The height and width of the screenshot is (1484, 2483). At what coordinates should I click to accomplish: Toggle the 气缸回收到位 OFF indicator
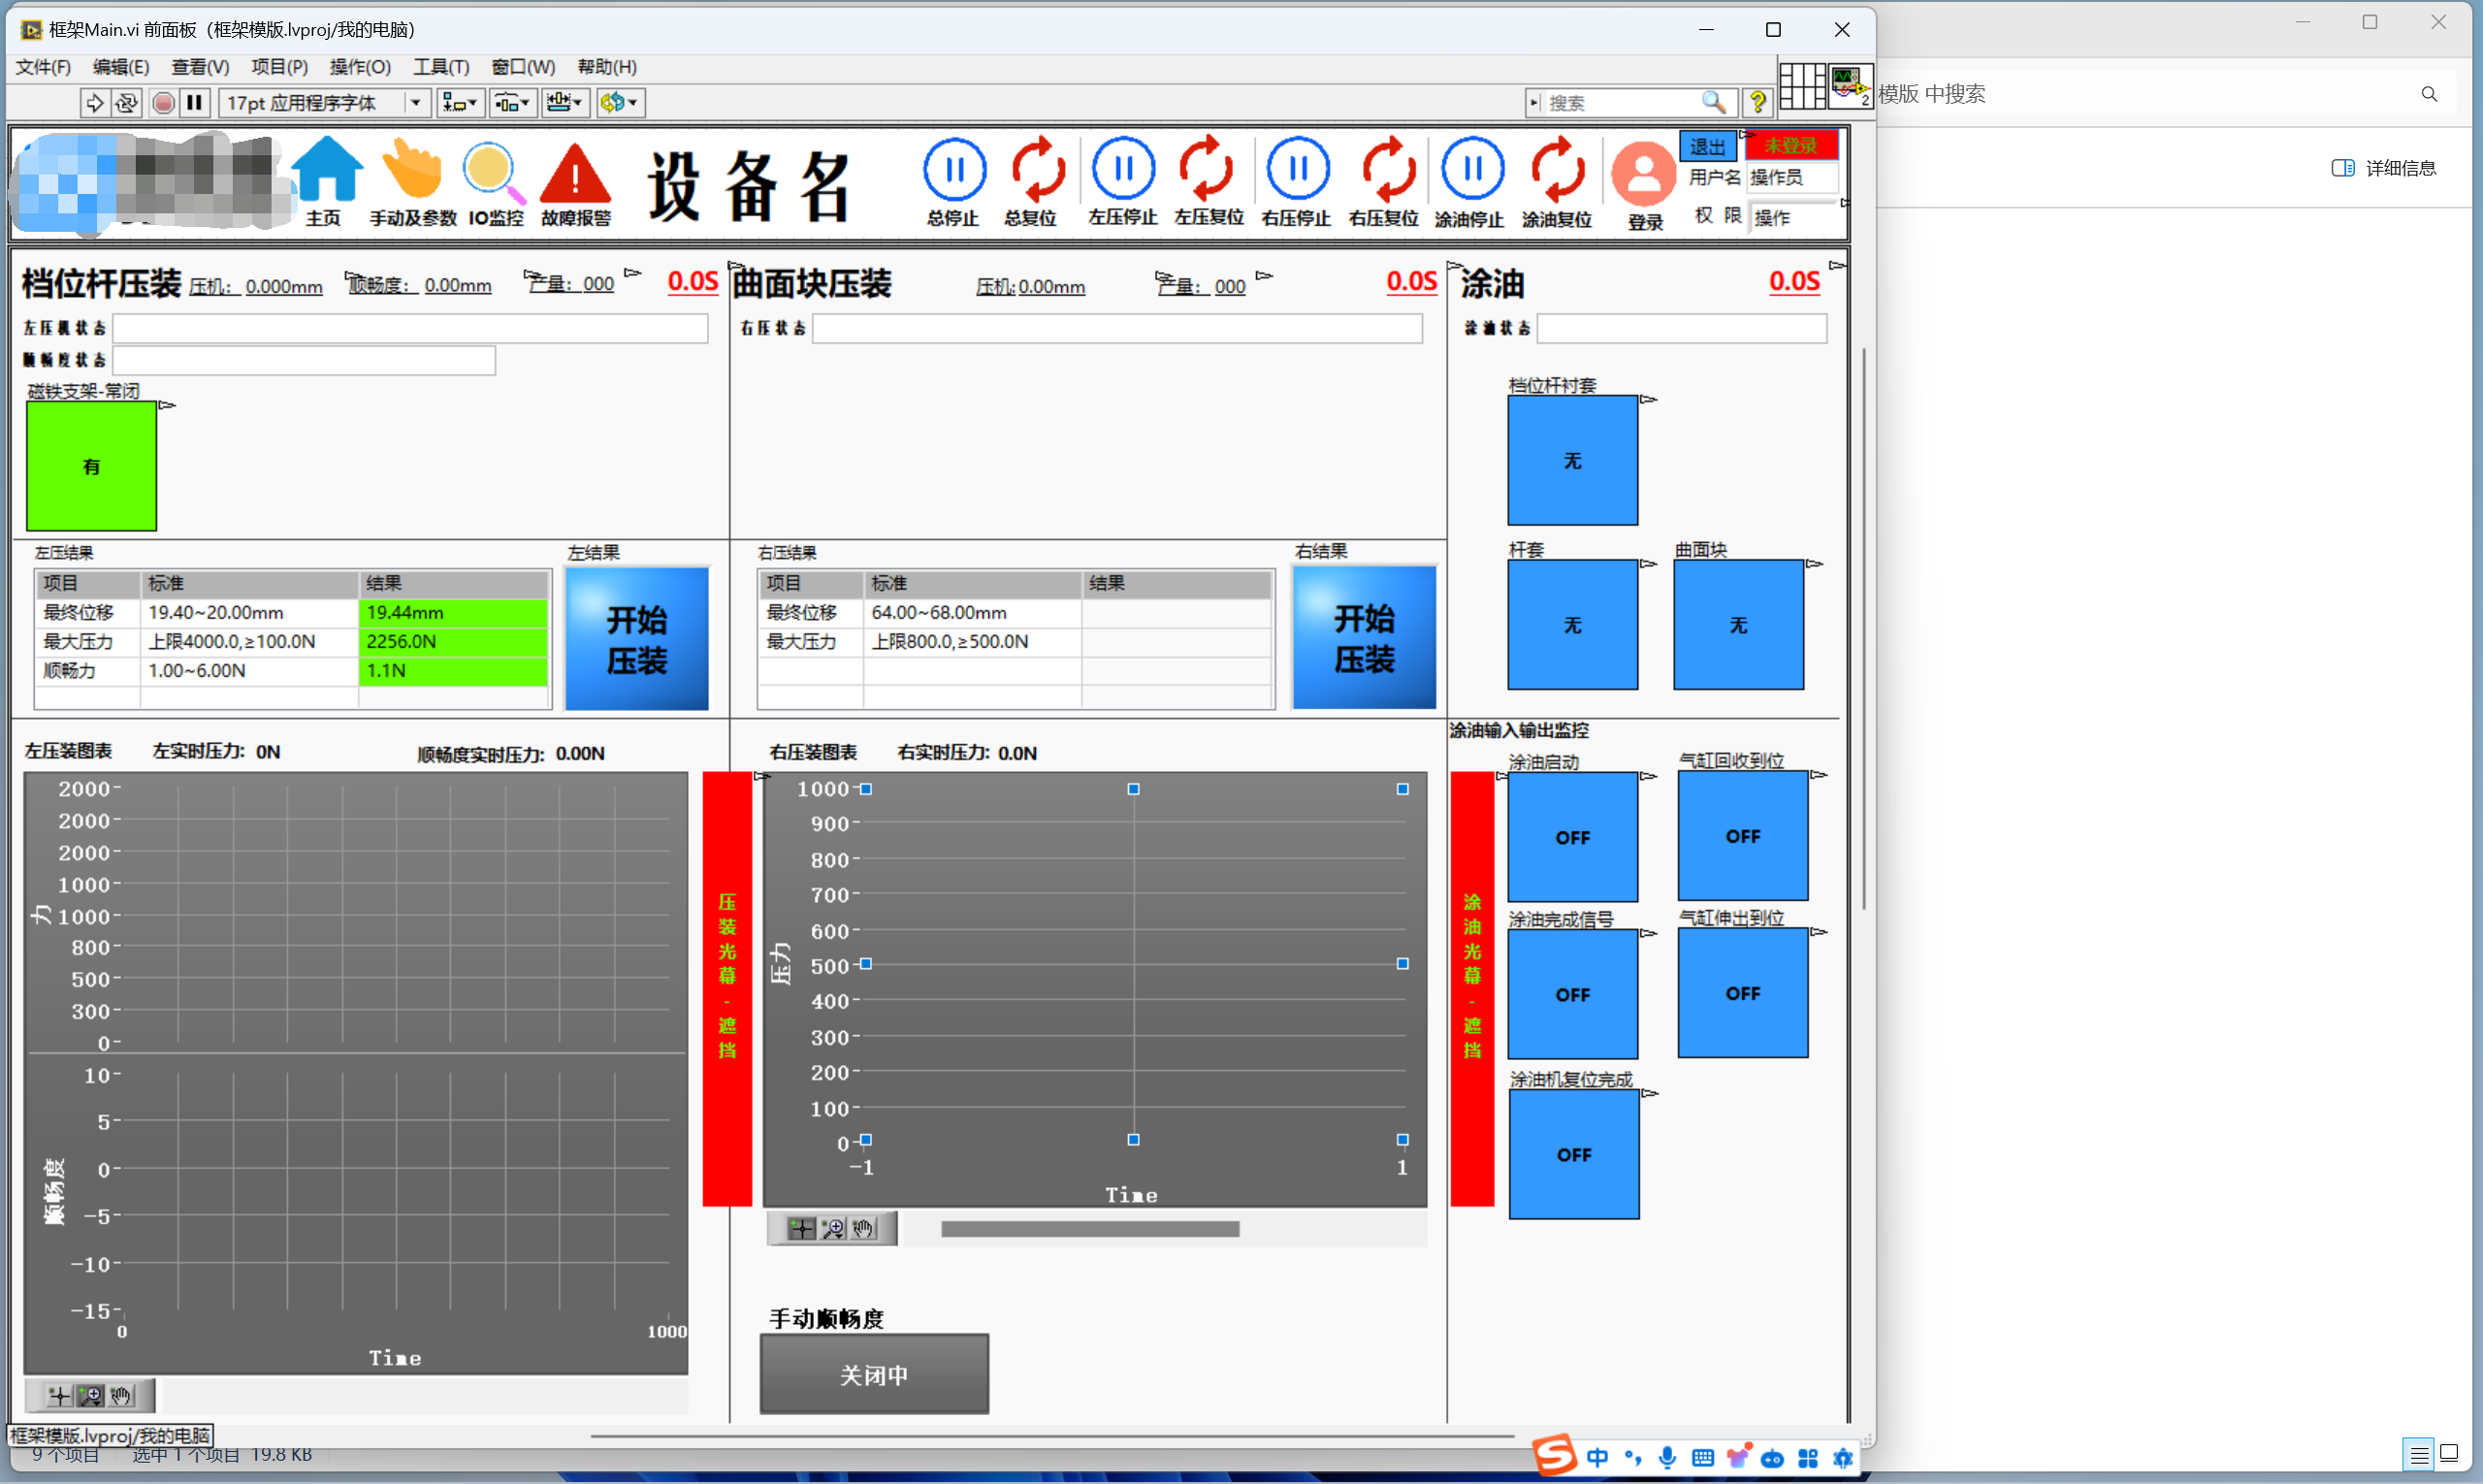click(x=1742, y=836)
